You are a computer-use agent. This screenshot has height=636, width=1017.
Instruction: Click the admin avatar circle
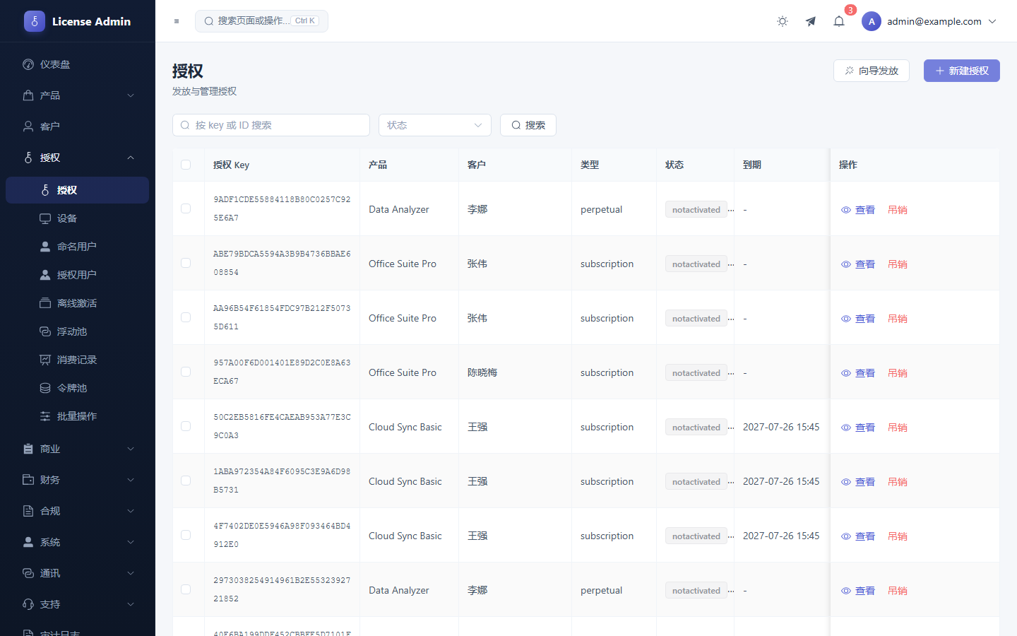872,21
